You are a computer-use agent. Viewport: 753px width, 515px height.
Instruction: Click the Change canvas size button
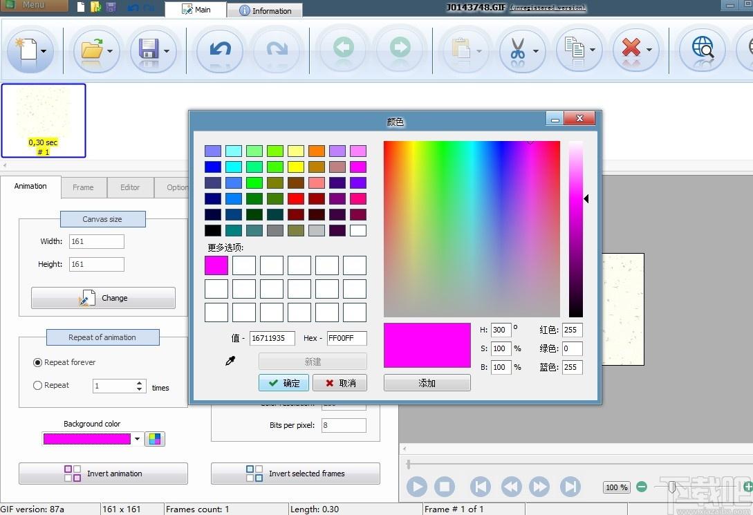tap(103, 298)
